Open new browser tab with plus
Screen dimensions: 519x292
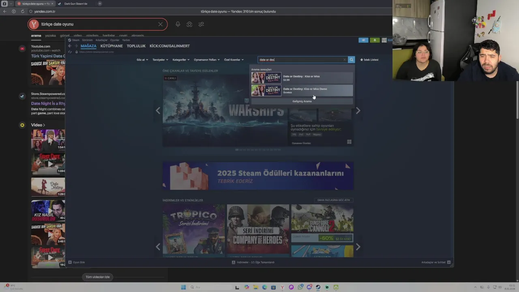[100, 4]
